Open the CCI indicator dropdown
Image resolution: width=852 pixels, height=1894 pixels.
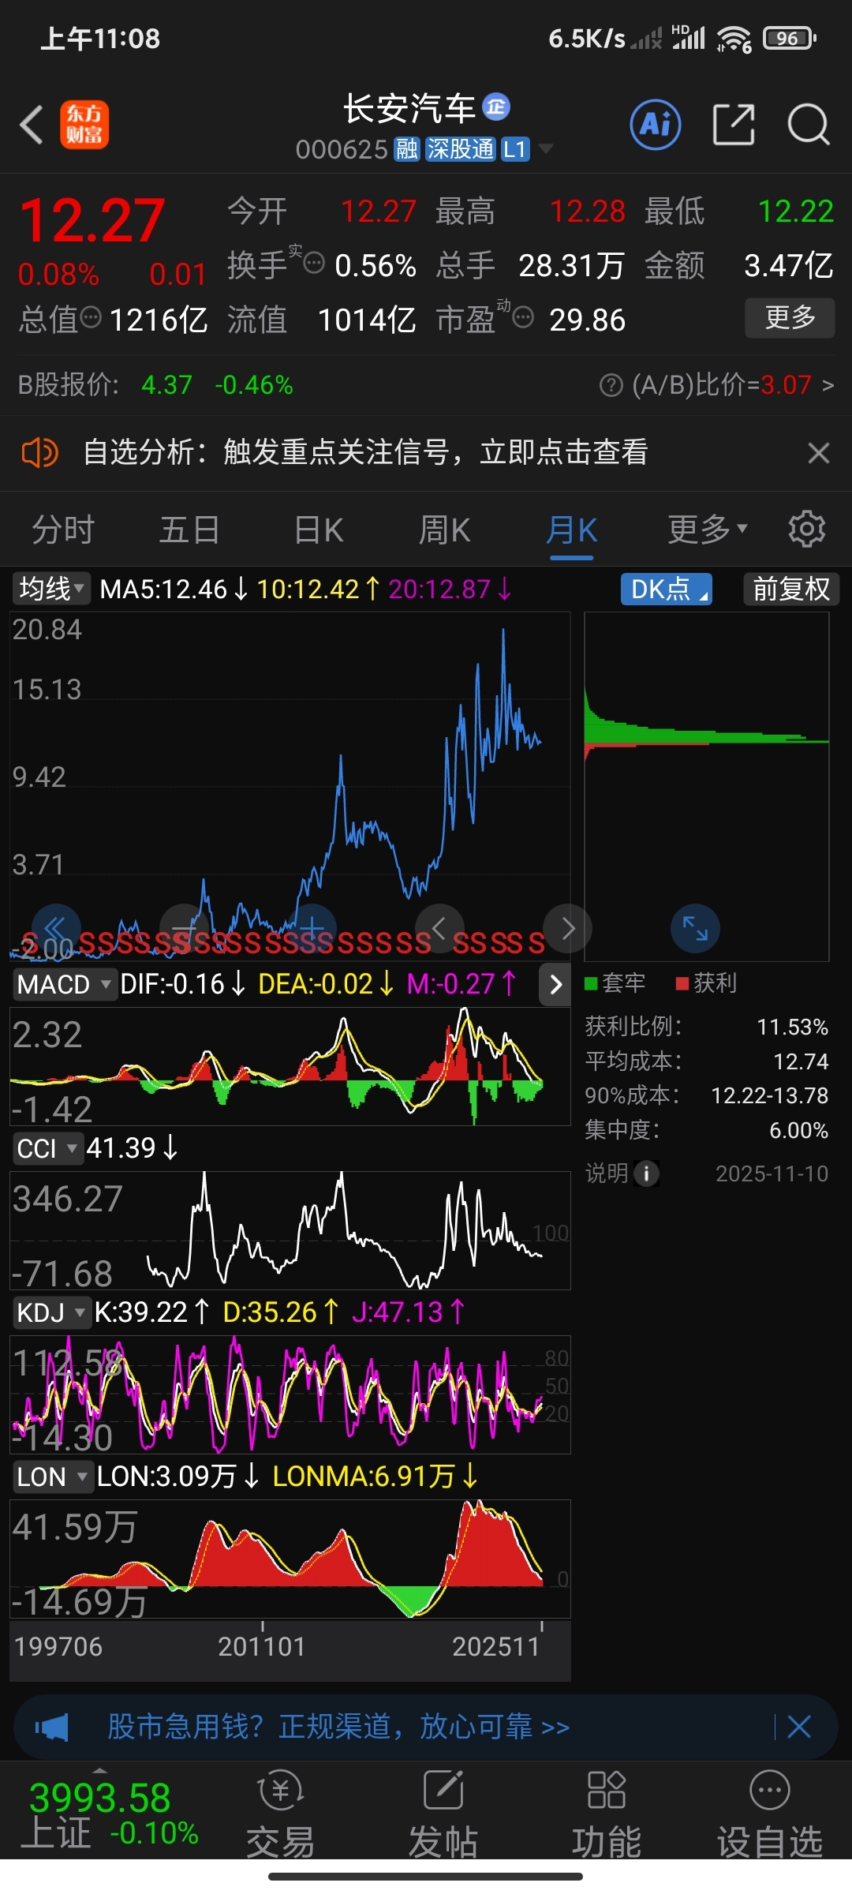(47, 1148)
